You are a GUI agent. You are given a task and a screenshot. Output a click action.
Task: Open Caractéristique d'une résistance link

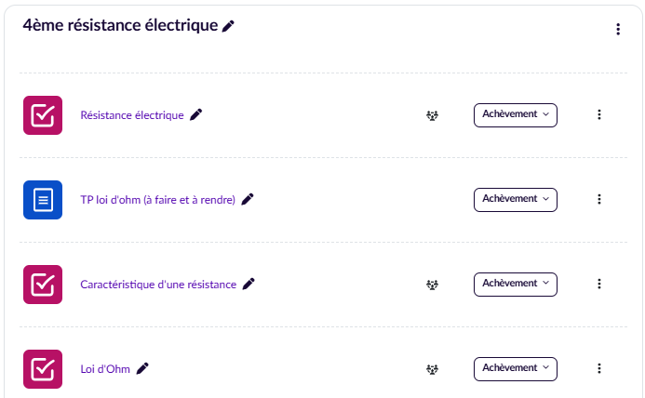(x=158, y=284)
